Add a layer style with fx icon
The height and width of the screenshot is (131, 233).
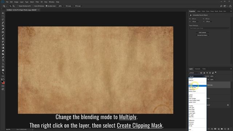[212, 129]
